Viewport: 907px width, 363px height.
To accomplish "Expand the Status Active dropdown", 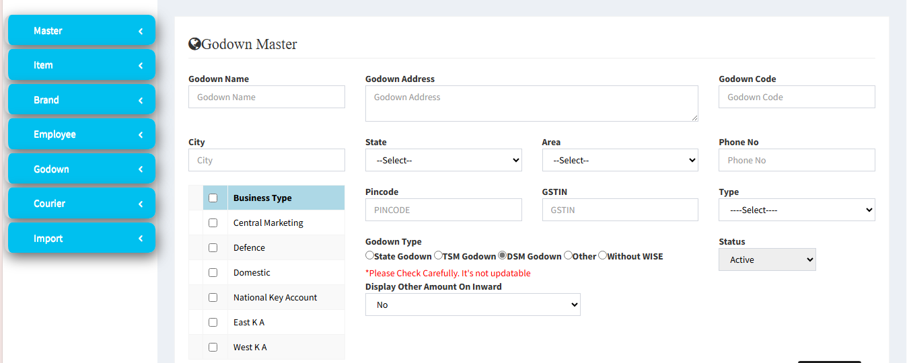I will (x=767, y=259).
